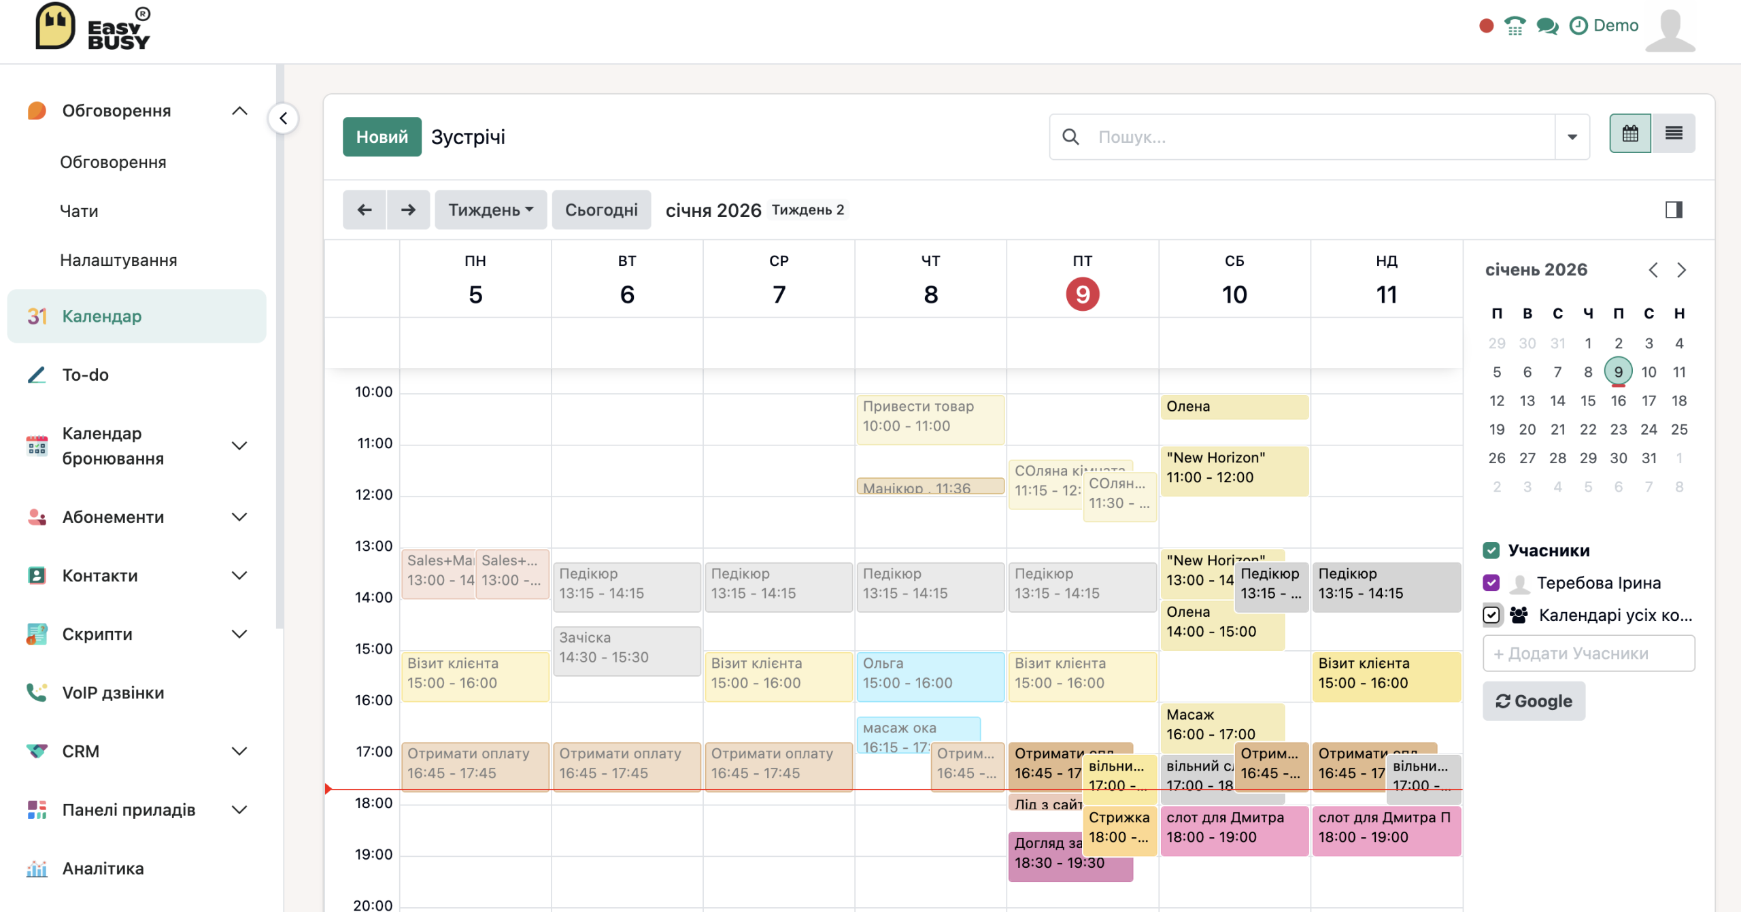Open Чати in sidebar

click(x=79, y=211)
